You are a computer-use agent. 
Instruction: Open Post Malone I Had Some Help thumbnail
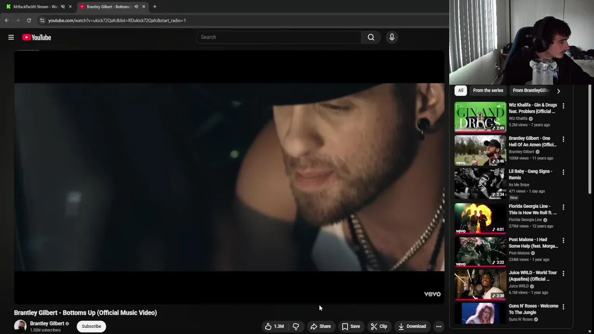pyautogui.click(x=480, y=251)
